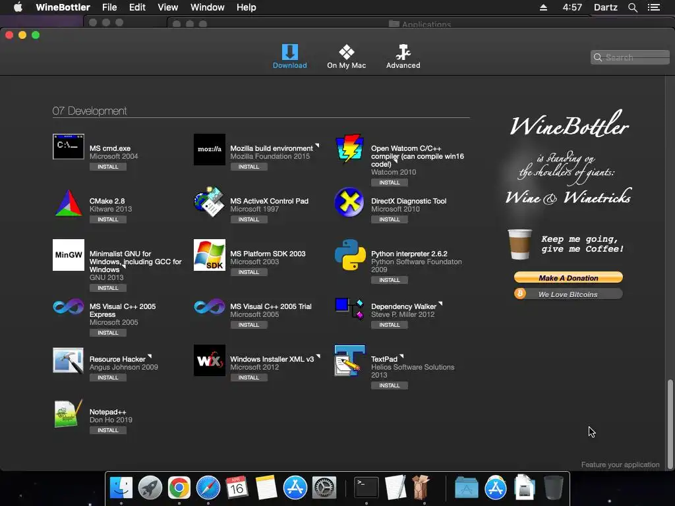Open Spotlight search in the menu bar
The image size is (675, 506).
click(x=632, y=7)
